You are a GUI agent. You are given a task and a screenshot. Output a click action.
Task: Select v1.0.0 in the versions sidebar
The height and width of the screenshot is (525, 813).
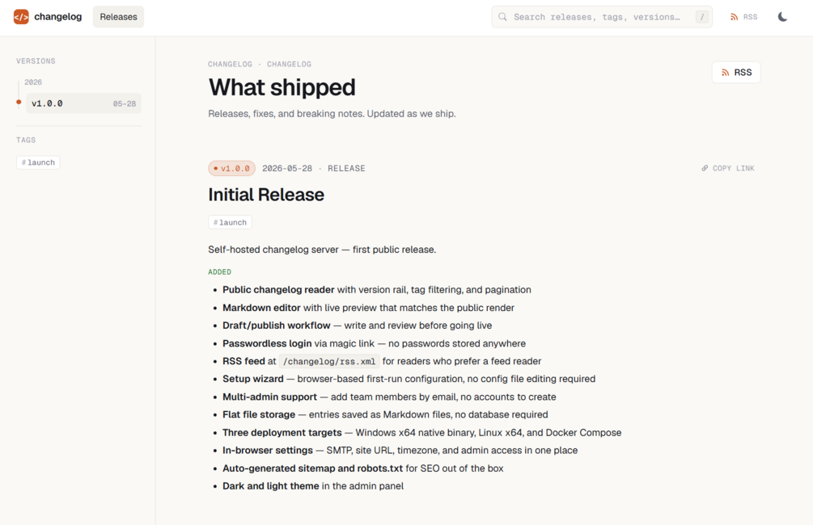(83, 103)
